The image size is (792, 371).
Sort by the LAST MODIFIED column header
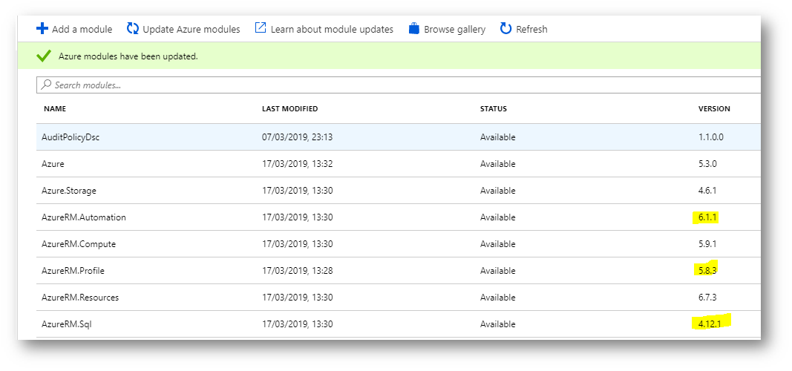[290, 109]
